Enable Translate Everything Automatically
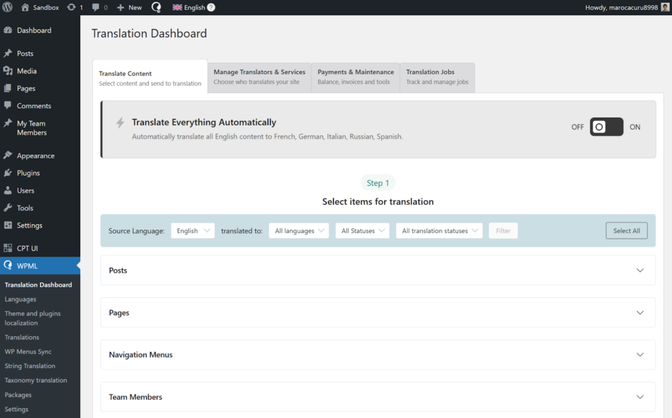This screenshot has width=672, height=418. pyautogui.click(x=606, y=127)
